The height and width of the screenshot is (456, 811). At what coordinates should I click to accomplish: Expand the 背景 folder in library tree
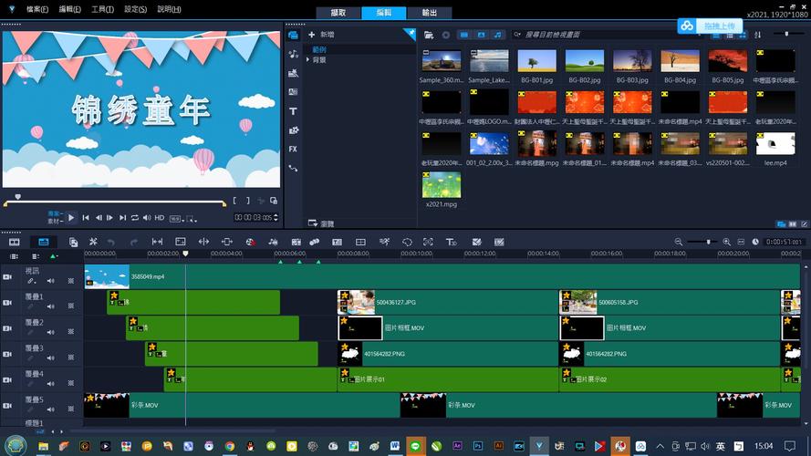point(308,60)
